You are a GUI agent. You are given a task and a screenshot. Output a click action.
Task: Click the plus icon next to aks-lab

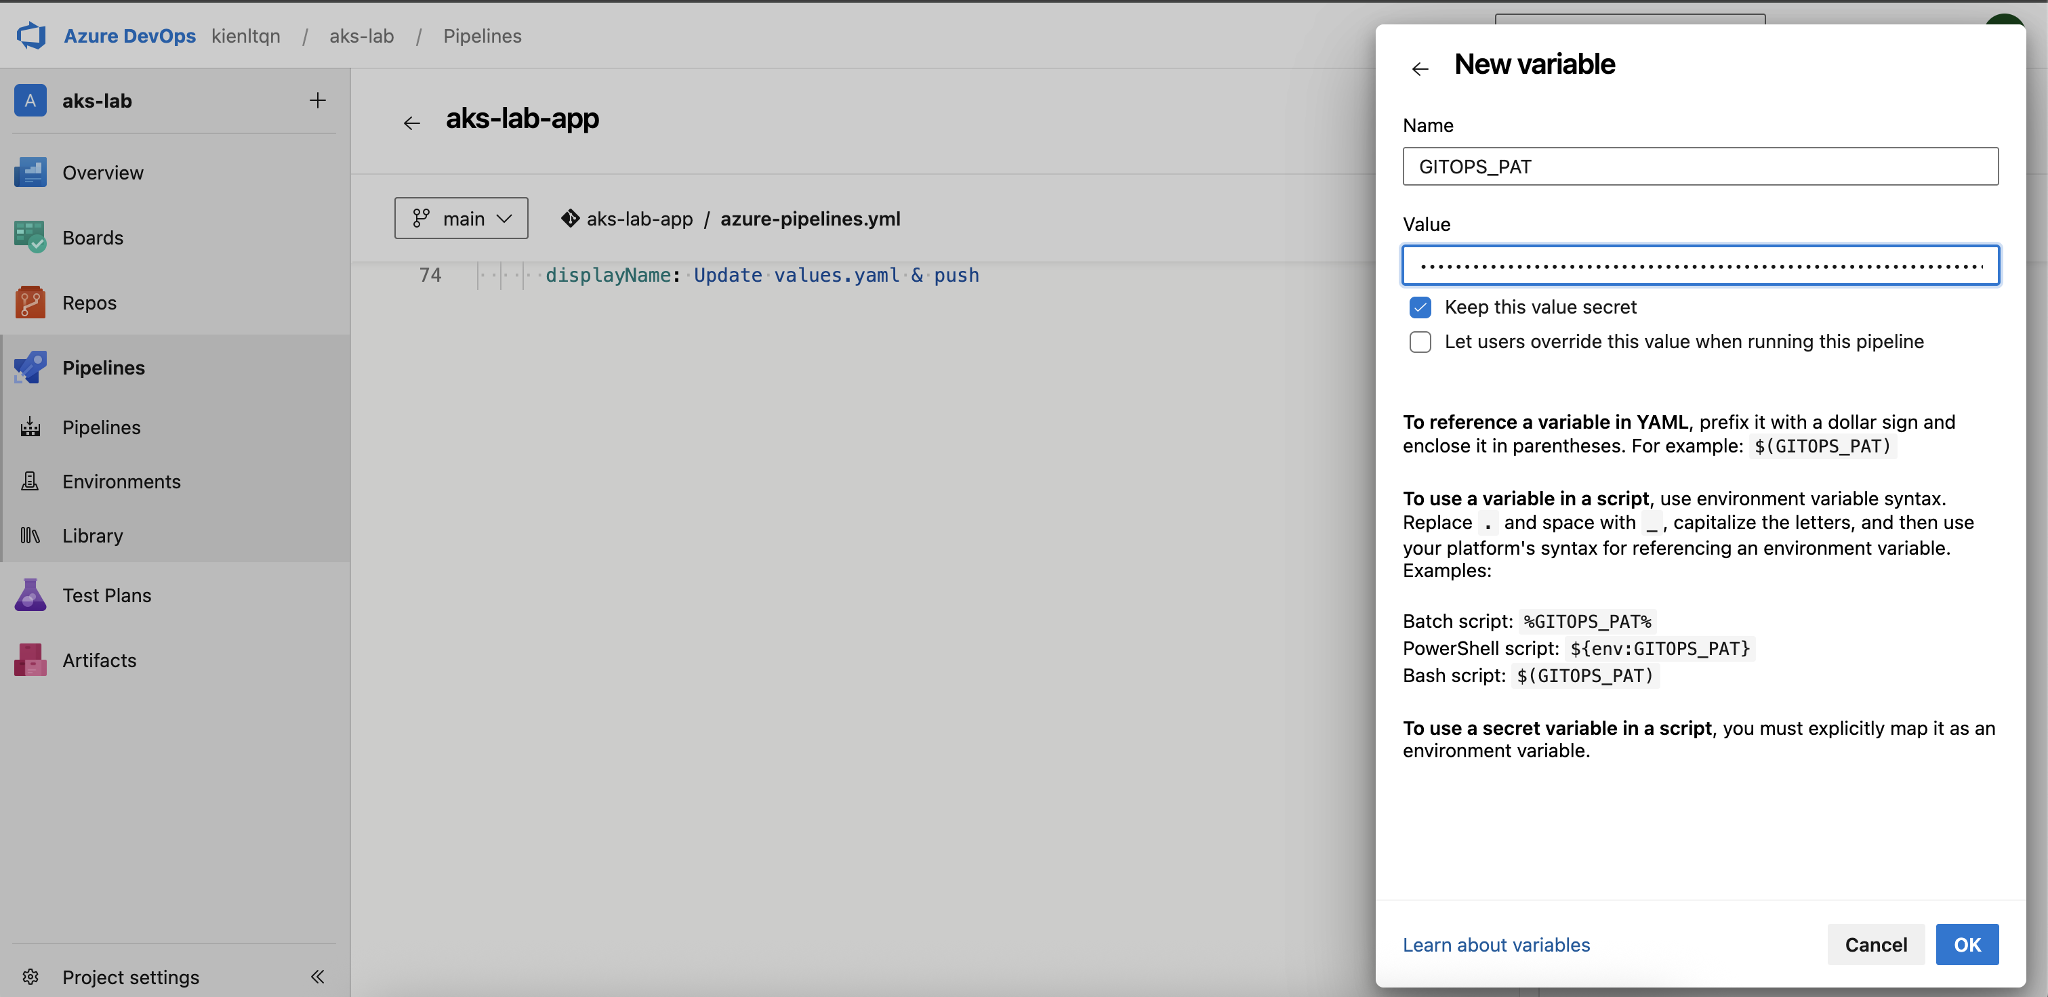tap(317, 100)
